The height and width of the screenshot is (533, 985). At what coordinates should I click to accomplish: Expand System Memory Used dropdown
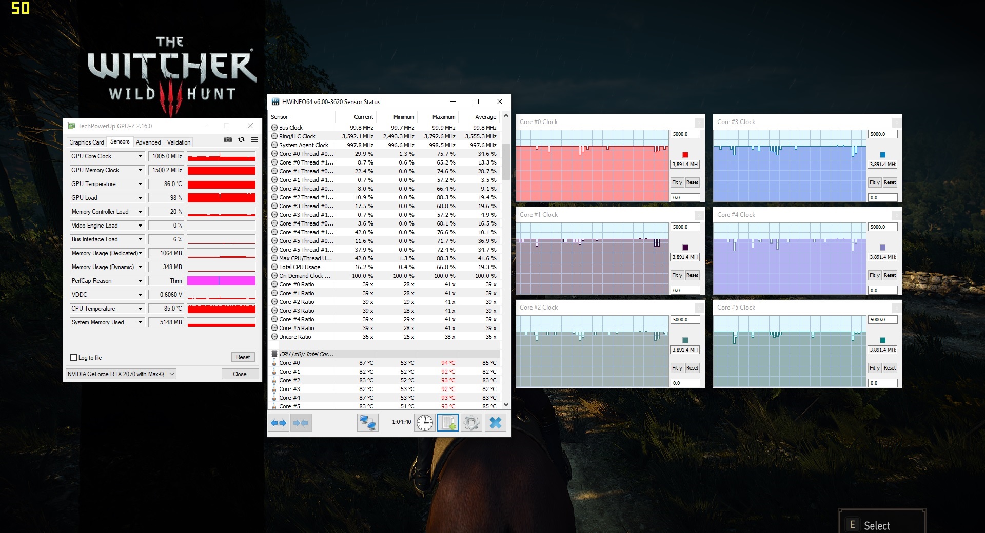click(140, 322)
